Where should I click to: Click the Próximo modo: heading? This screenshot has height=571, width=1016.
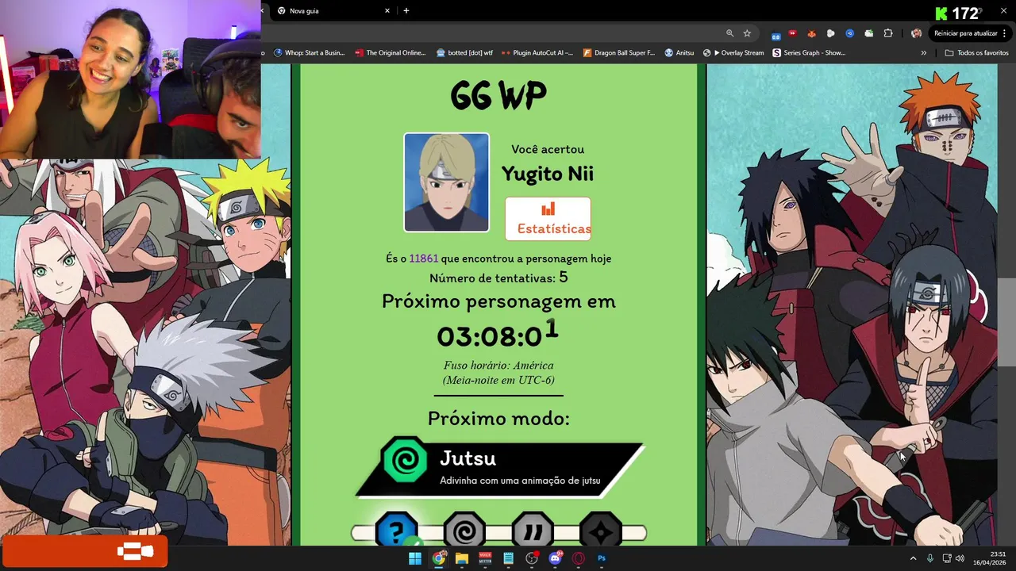498,419
